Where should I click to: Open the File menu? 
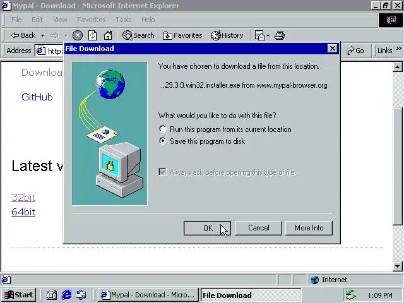[16, 20]
